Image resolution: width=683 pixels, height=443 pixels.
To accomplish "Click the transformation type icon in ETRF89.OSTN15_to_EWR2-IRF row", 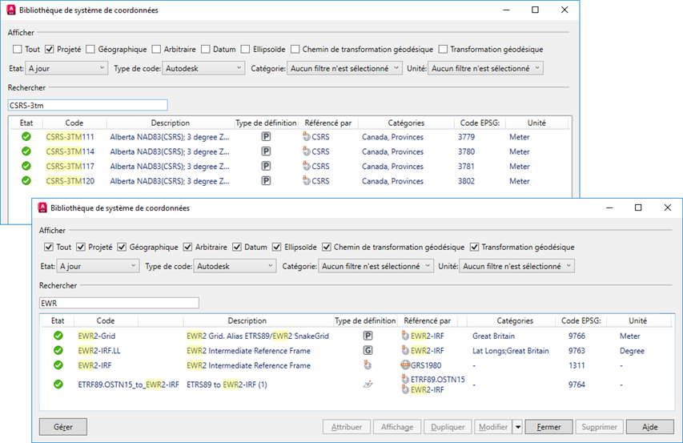I will click(368, 385).
